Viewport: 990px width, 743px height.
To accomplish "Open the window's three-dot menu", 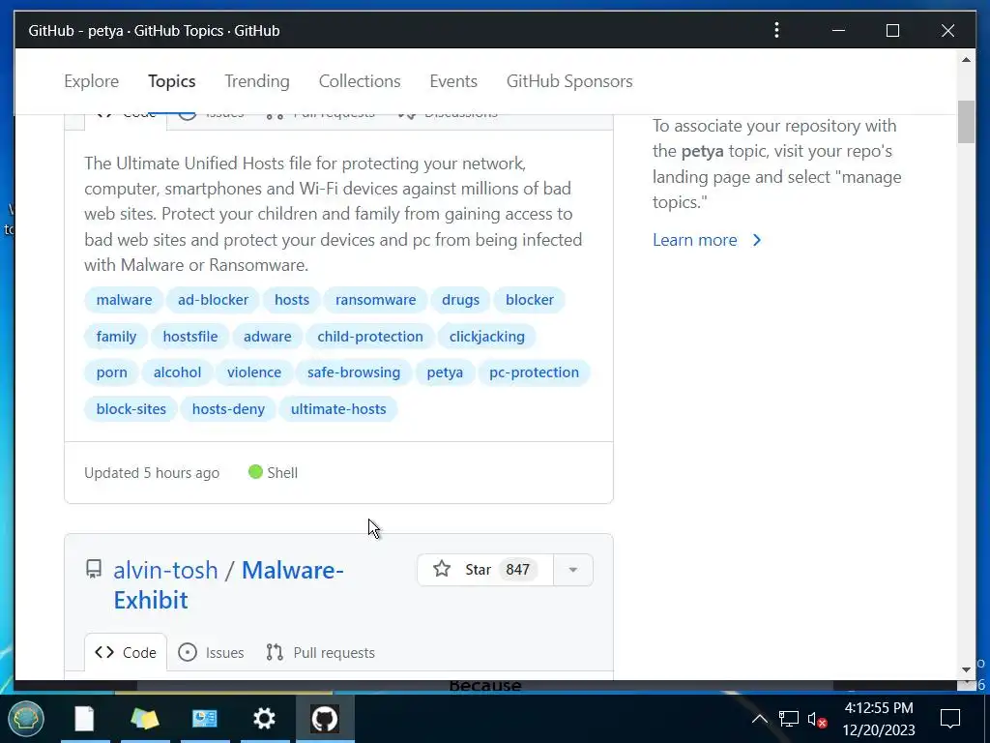I will [776, 30].
